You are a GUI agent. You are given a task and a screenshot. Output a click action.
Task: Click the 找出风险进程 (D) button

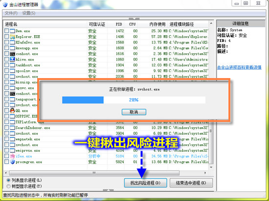[145, 183]
